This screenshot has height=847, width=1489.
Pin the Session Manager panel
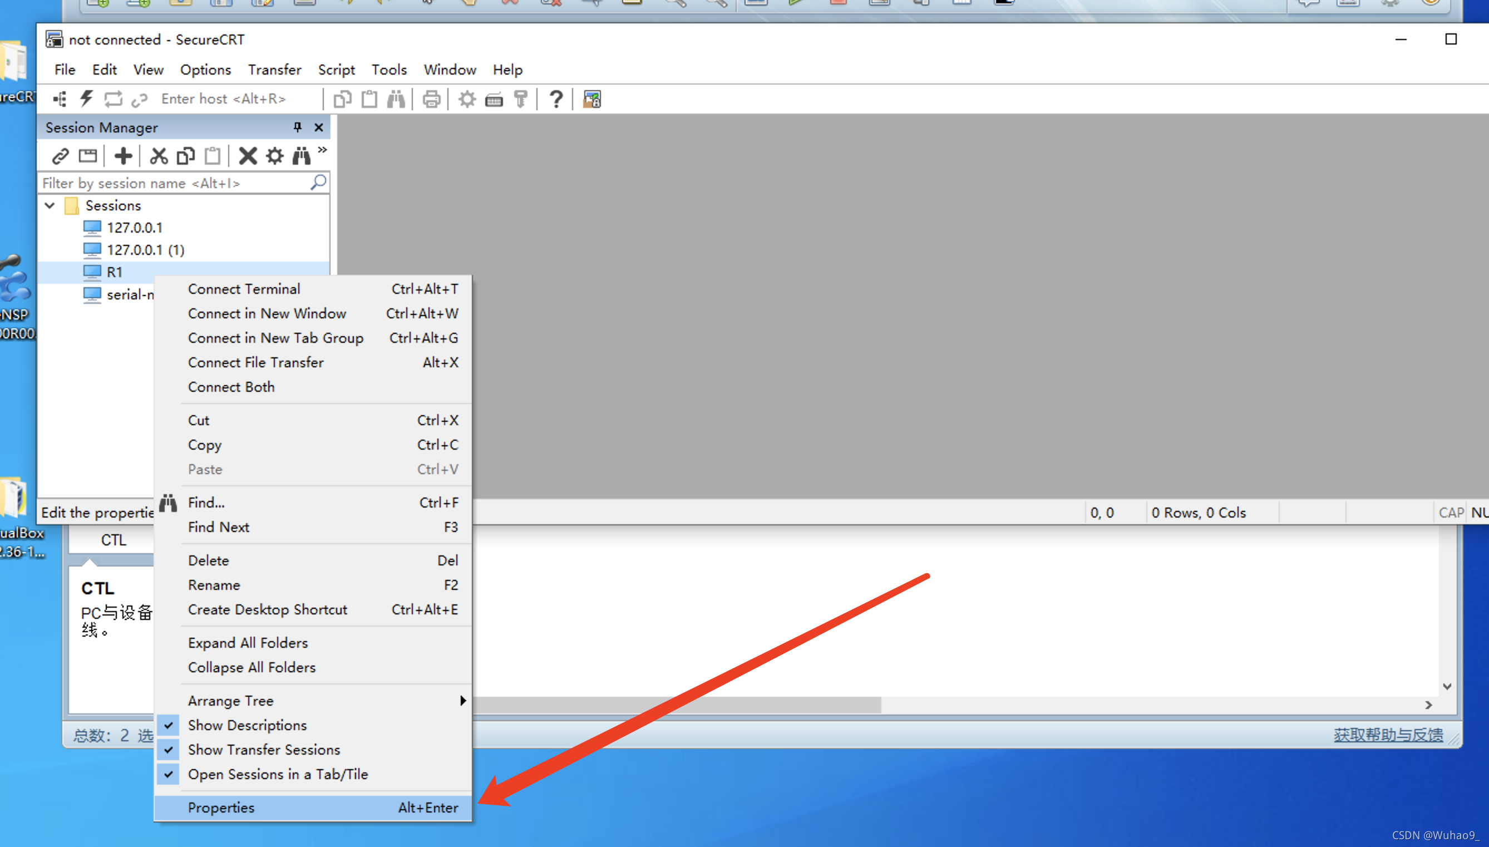(297, 127)
